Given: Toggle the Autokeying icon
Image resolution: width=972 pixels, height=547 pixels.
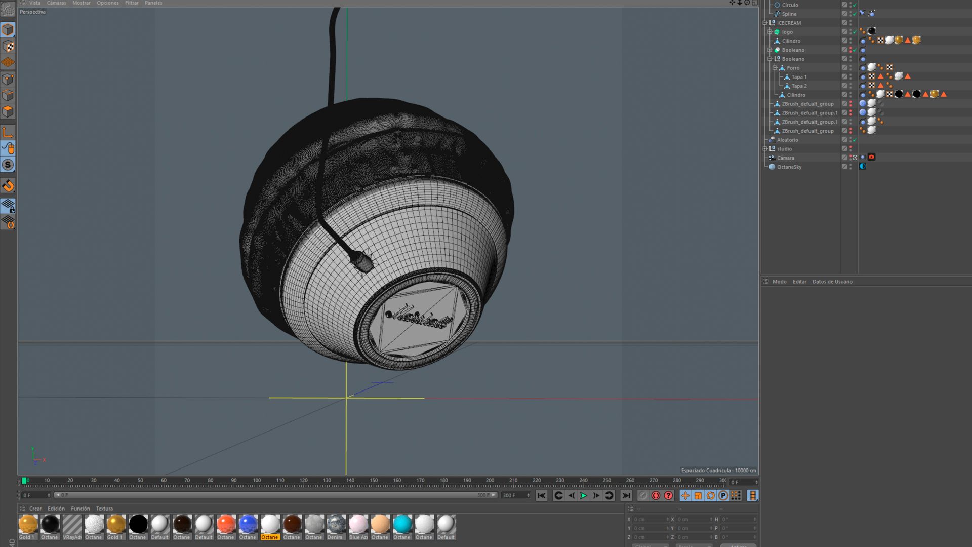Looking at the screenshot, I should [668, 495].
